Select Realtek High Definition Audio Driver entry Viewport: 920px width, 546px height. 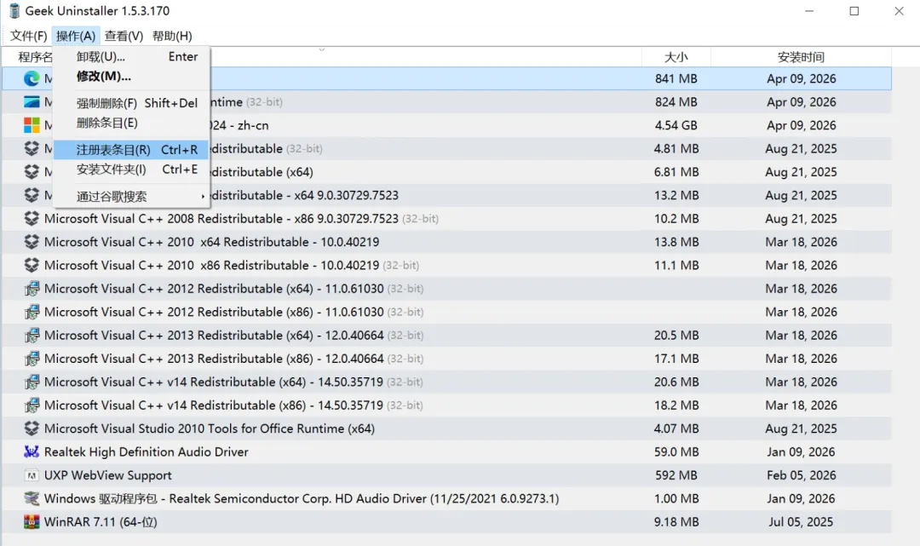(447, 451)
